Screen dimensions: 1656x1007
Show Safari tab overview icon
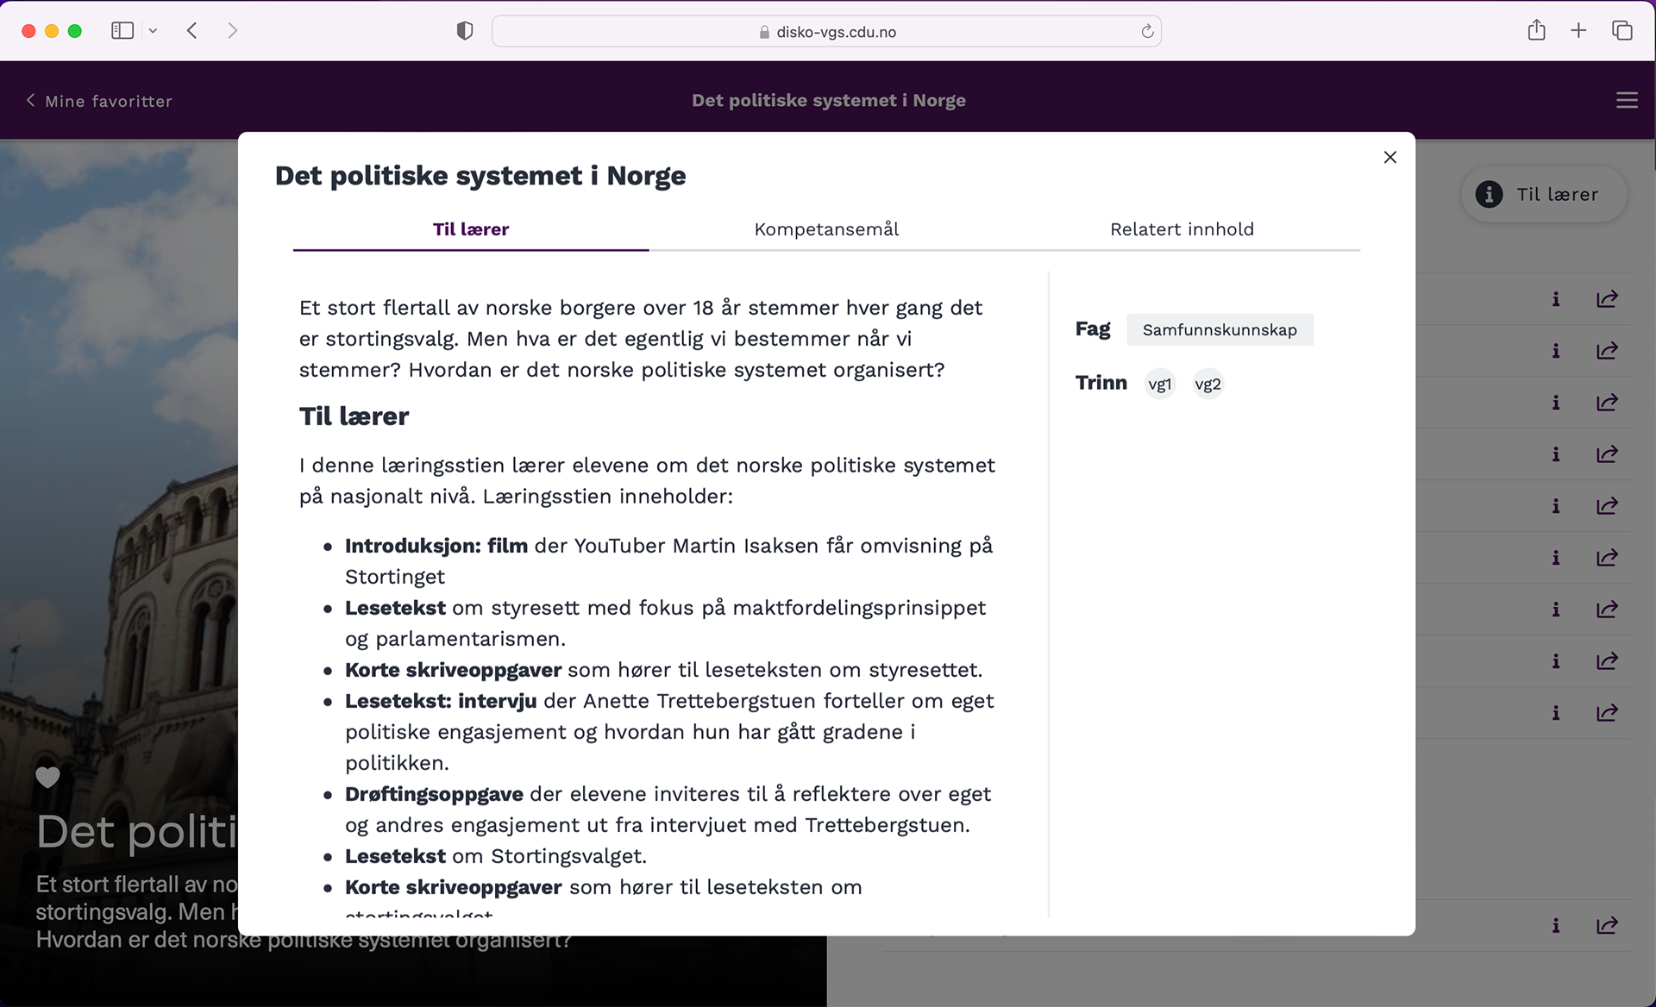1621,31
